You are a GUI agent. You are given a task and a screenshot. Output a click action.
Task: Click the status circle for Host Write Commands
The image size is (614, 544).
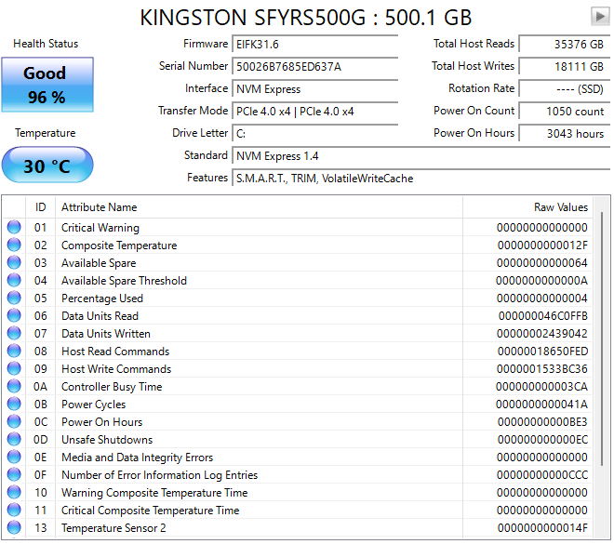(14, 368)
